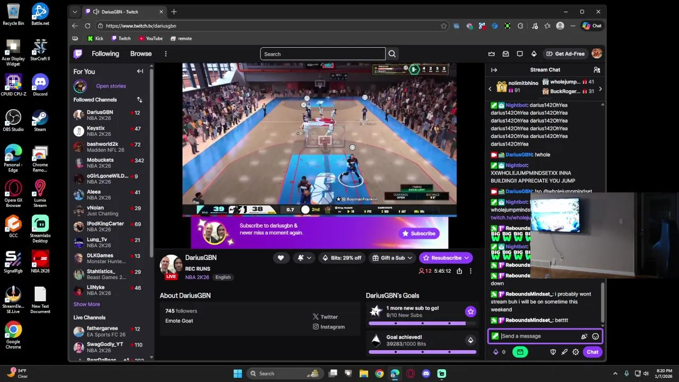Open the remote bookmarks folder
This screenshot has width=679, height=382.
click(x=181, y=38)
